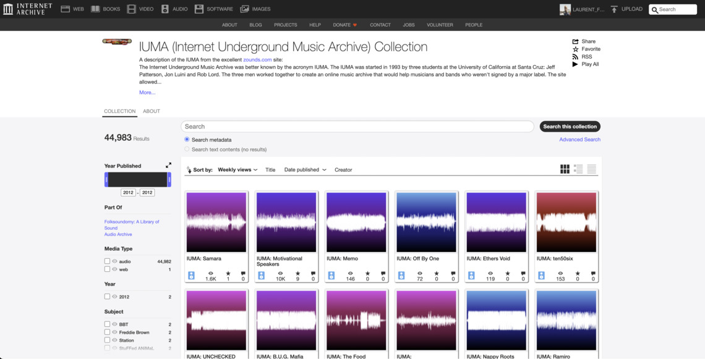Viewport: 705px width, 359px height.
Task: Sort results by Title
Action: [x=270, y=170]
